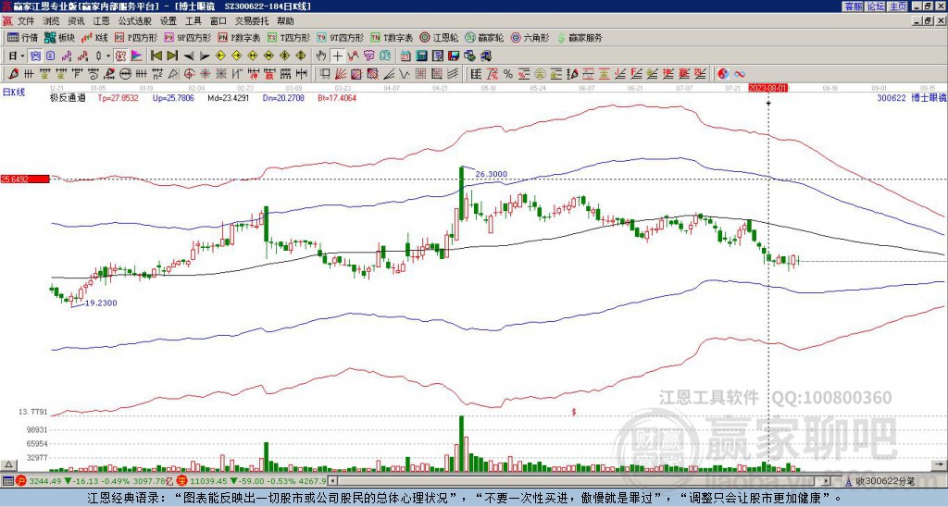This screenshot has height=507, width=948.
Task: Open the P数字表 tool
Action: point(240,37)
